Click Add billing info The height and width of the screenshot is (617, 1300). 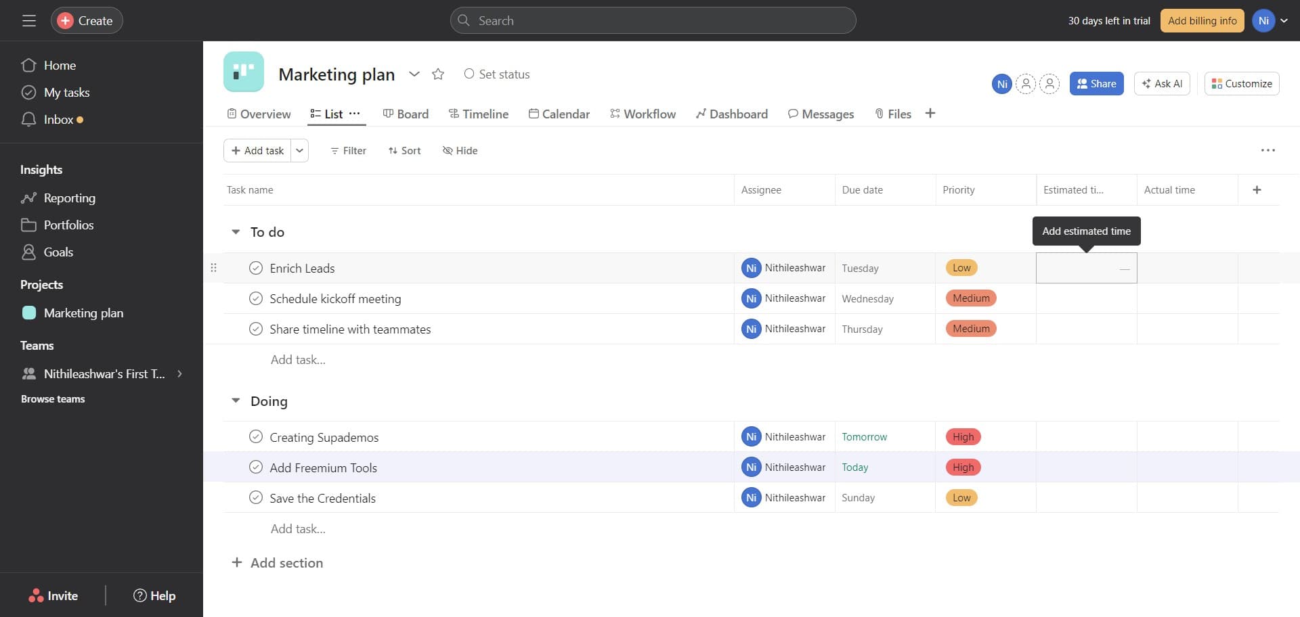click(x=1202, y=20)
